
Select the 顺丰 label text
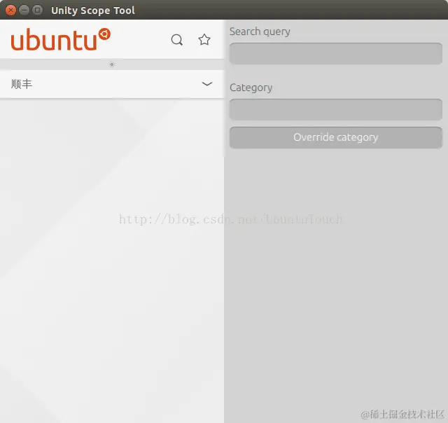[x=22, y=84]
